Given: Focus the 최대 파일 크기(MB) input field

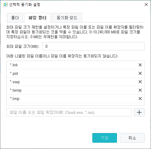Looking at the screenshot, I should [x=93, y=46].
